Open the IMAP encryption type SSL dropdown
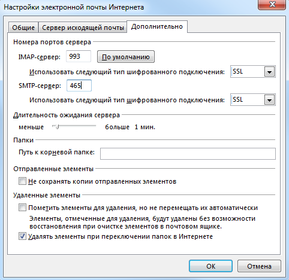This screenshot has height=280, width=289. 253,72
